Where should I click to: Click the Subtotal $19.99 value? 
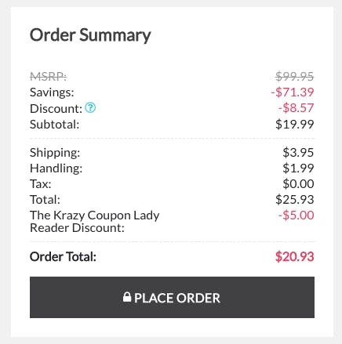tap(294, 125)
